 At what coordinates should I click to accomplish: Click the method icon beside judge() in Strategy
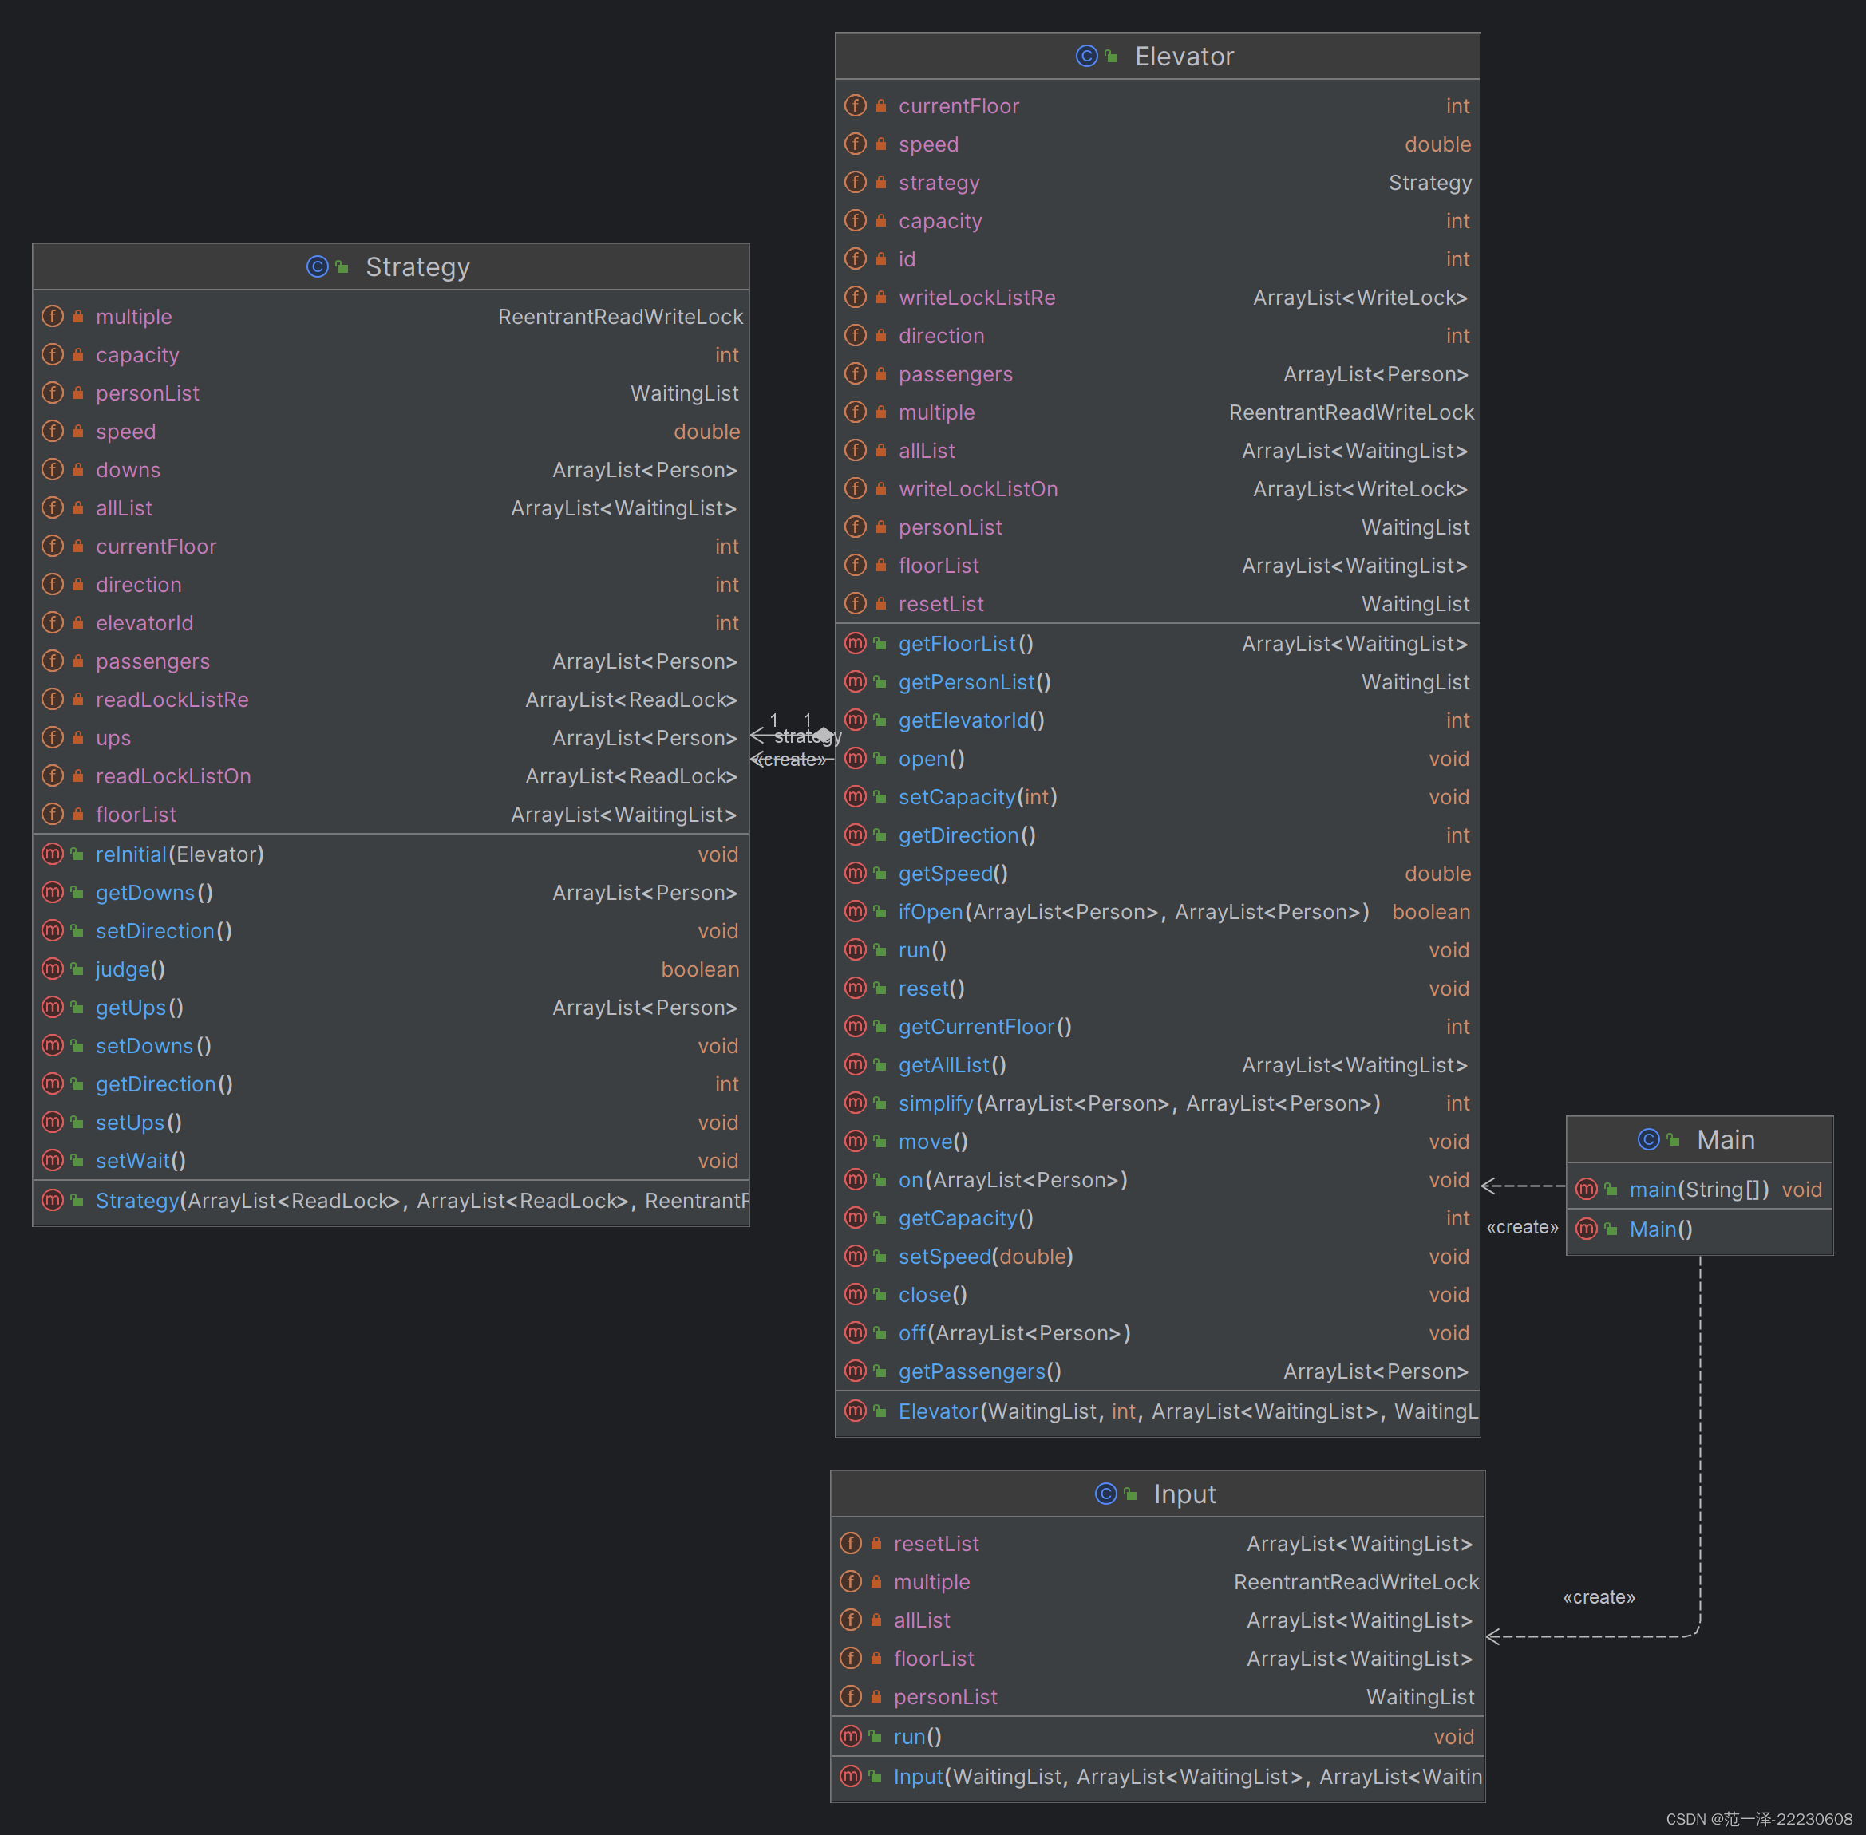(x=52, y=969)
